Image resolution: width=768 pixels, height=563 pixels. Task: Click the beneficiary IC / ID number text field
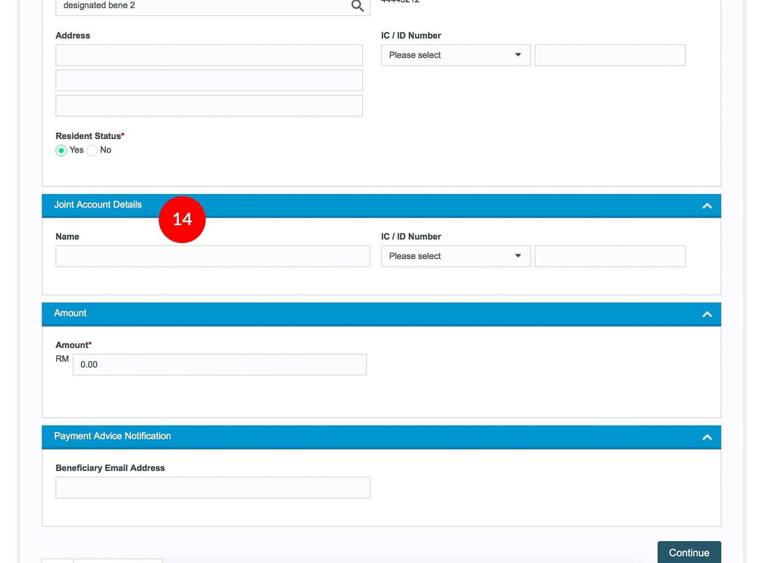(610, 55)
